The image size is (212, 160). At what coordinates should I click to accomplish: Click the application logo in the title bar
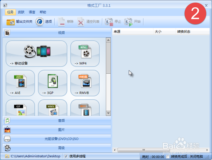pyautogui.click(x=5, y=5)
